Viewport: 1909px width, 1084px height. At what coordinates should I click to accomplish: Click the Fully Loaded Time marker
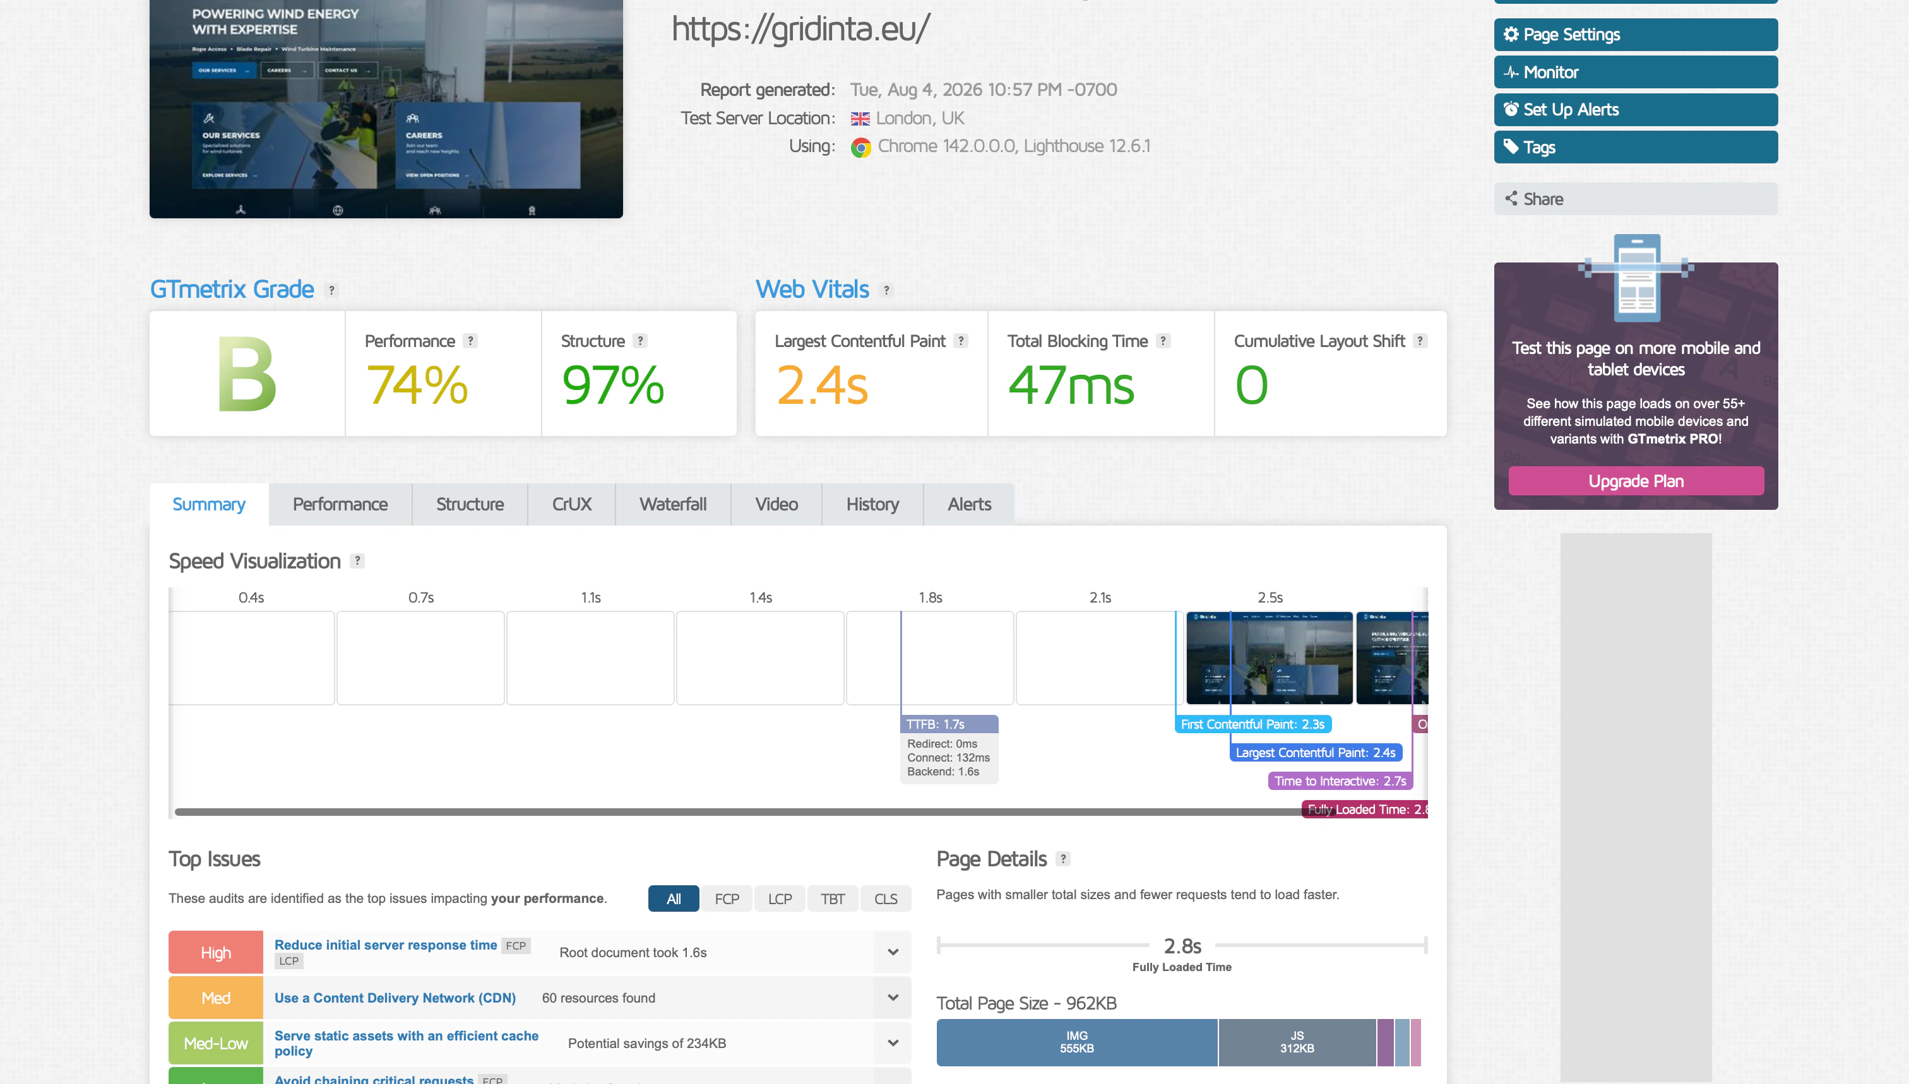[x=1365, y=810]
